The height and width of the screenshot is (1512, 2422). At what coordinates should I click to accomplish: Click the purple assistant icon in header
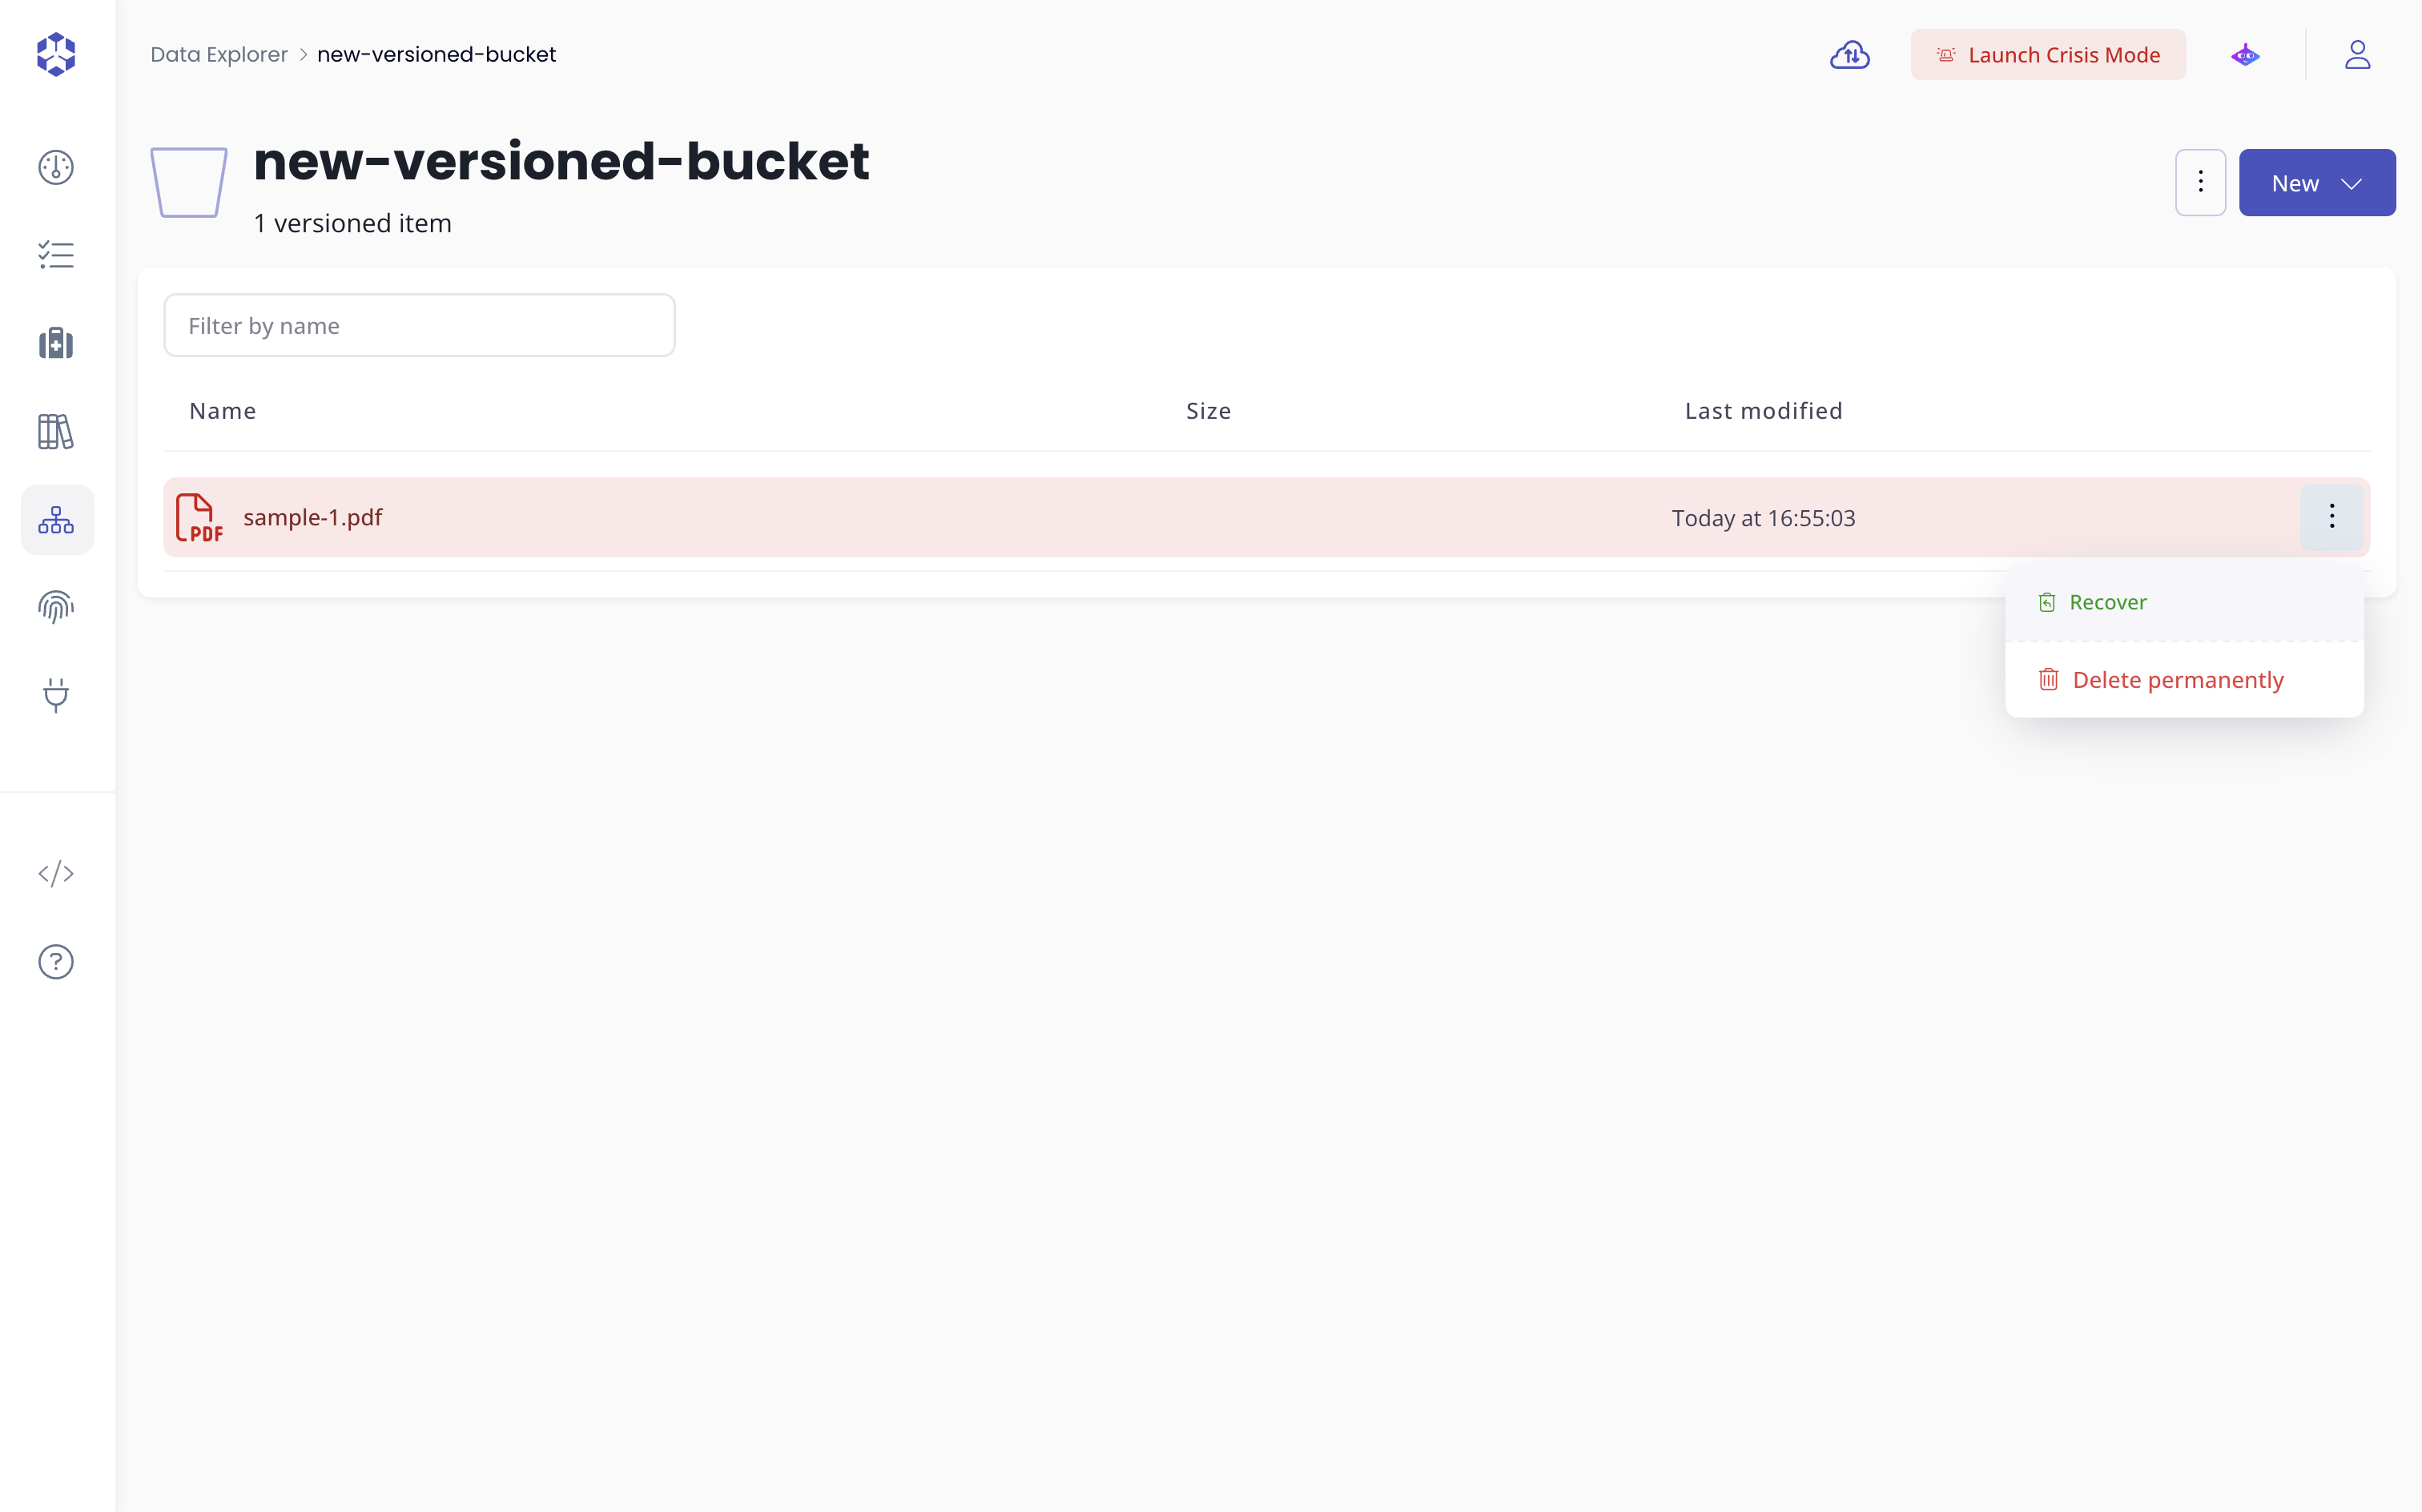(x=2245, y=55)
